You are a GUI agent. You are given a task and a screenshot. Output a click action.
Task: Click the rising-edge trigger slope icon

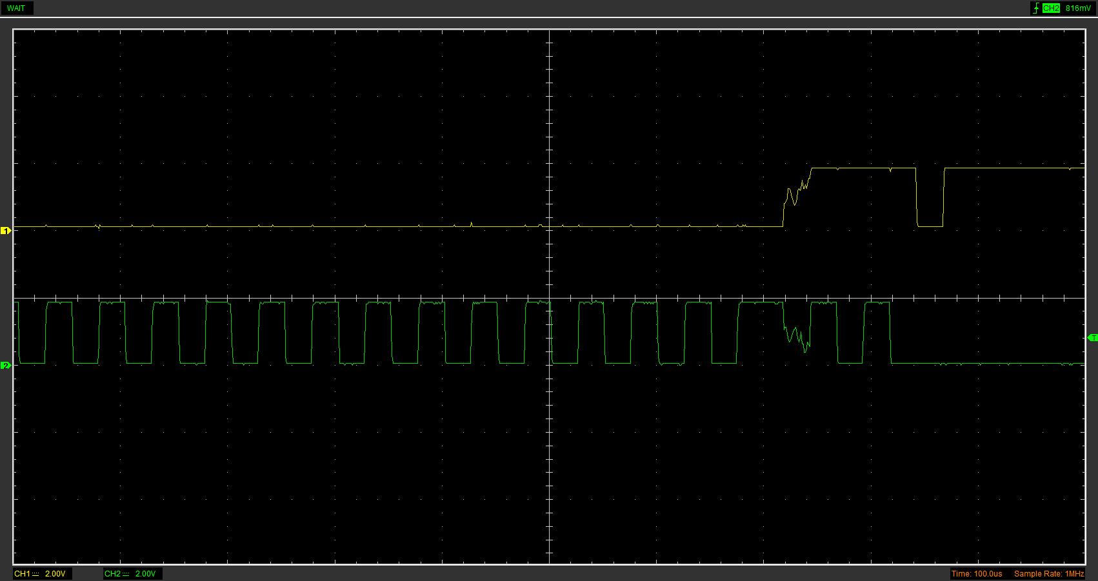(x=1036, y=8)
